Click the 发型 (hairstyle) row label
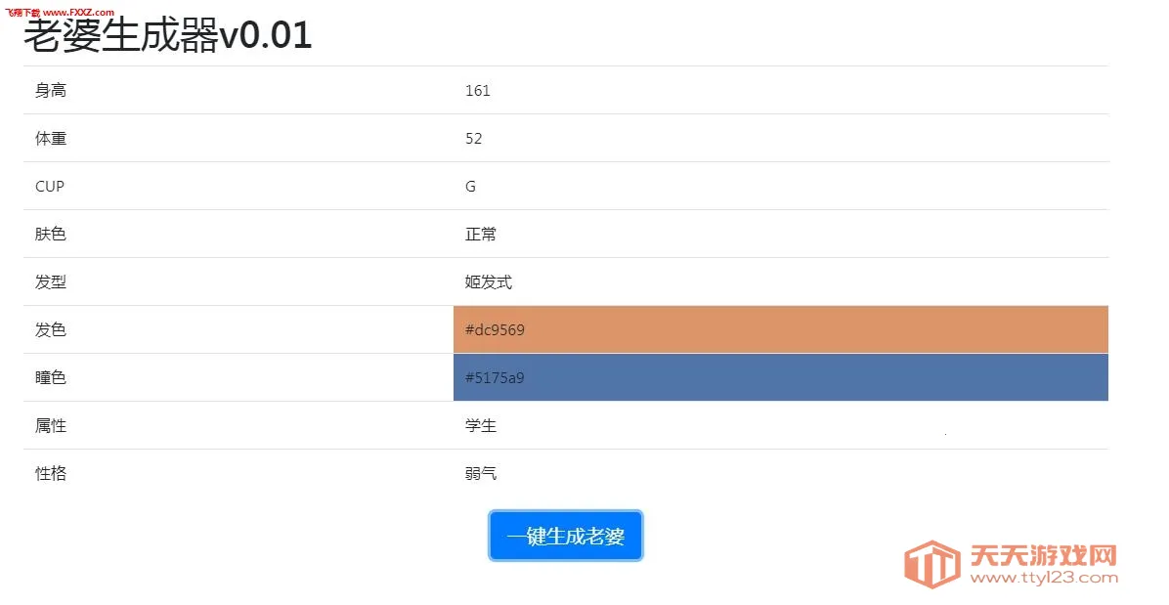Screen dimensions: 1169x605 tap(50, 281)
